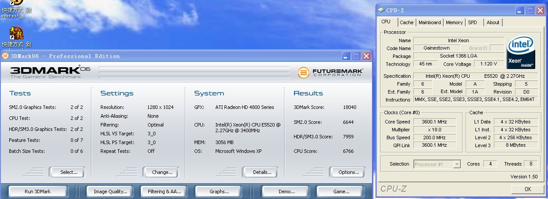Switch to the Cache tab
548x199 pixels.
click(407, 22)
